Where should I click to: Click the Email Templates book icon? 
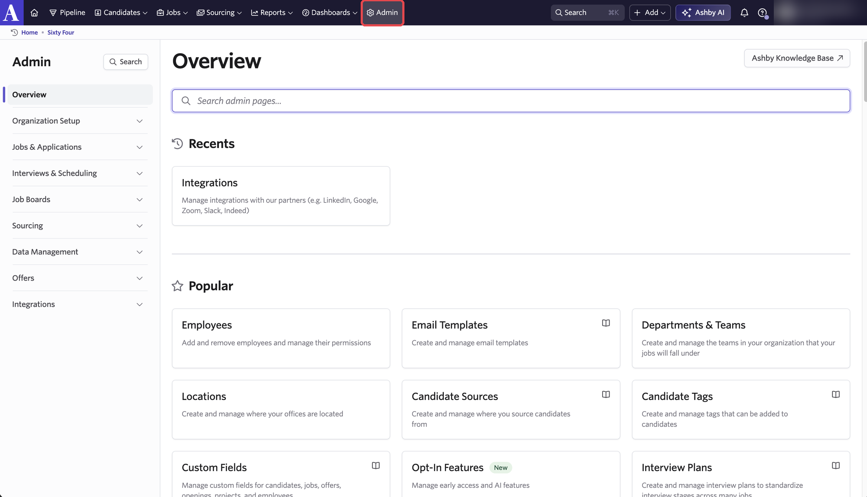[606, 323]
